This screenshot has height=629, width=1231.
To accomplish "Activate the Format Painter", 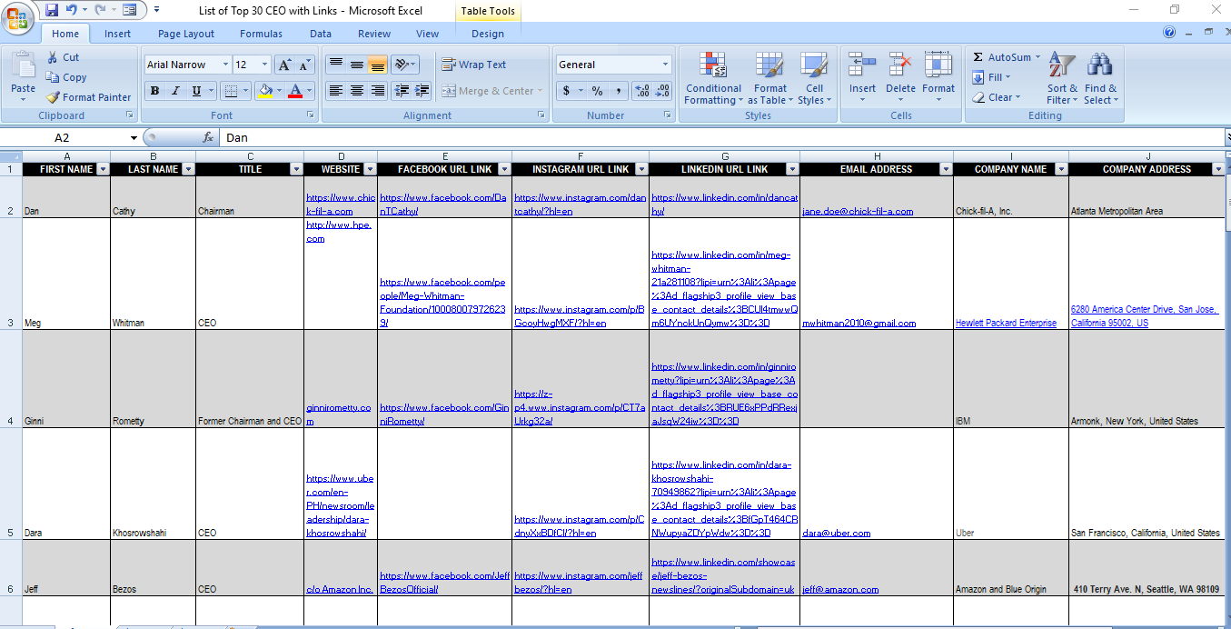I will (x=88, y=97).
